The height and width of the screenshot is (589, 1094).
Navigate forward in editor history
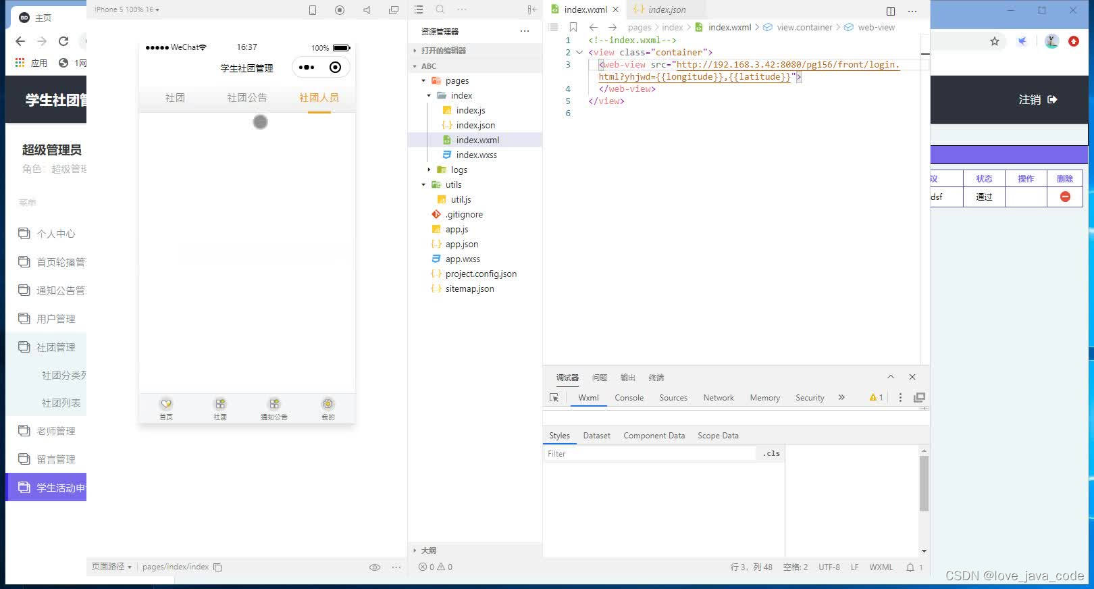[613, 27]
